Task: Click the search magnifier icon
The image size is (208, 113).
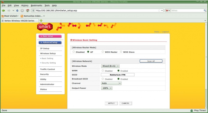Action: coord(205,11)
